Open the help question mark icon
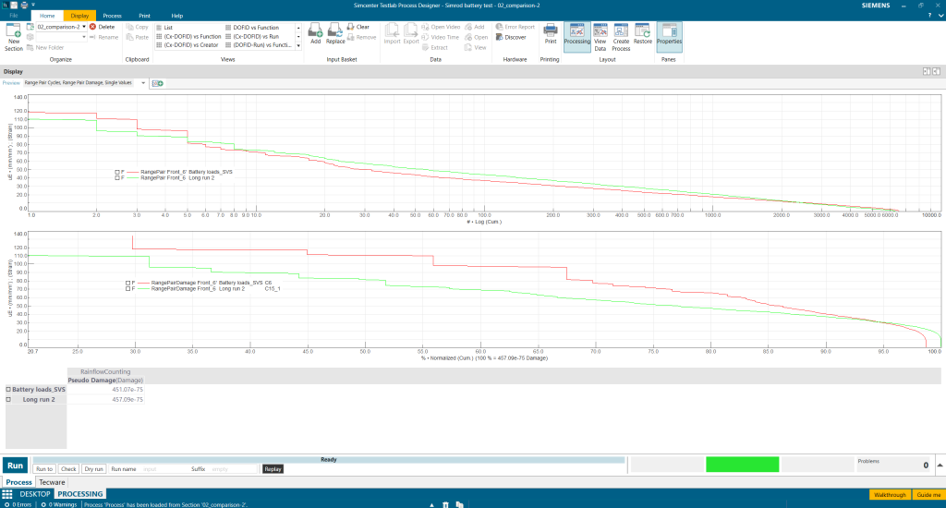The image size is (946, 508). coord(929,16)
